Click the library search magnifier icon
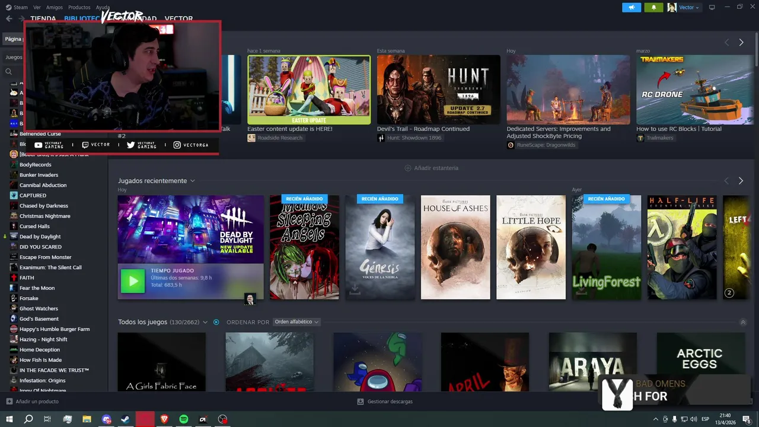This screenshot has width=759, height=427. 8,72
